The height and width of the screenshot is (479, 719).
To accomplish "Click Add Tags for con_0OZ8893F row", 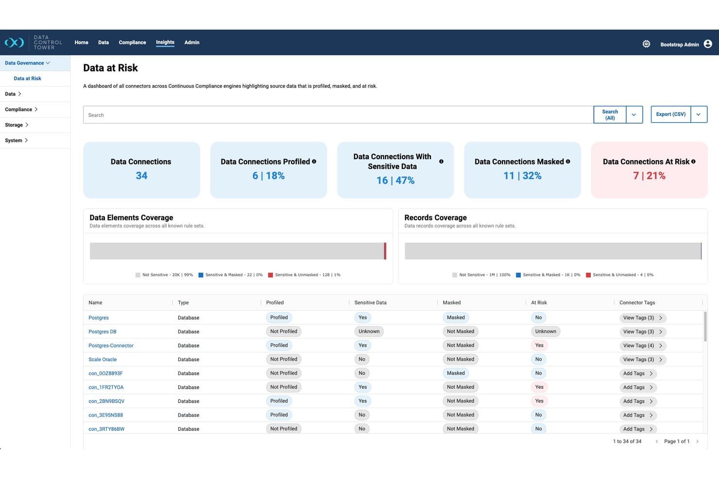I will tap(638, 374).
